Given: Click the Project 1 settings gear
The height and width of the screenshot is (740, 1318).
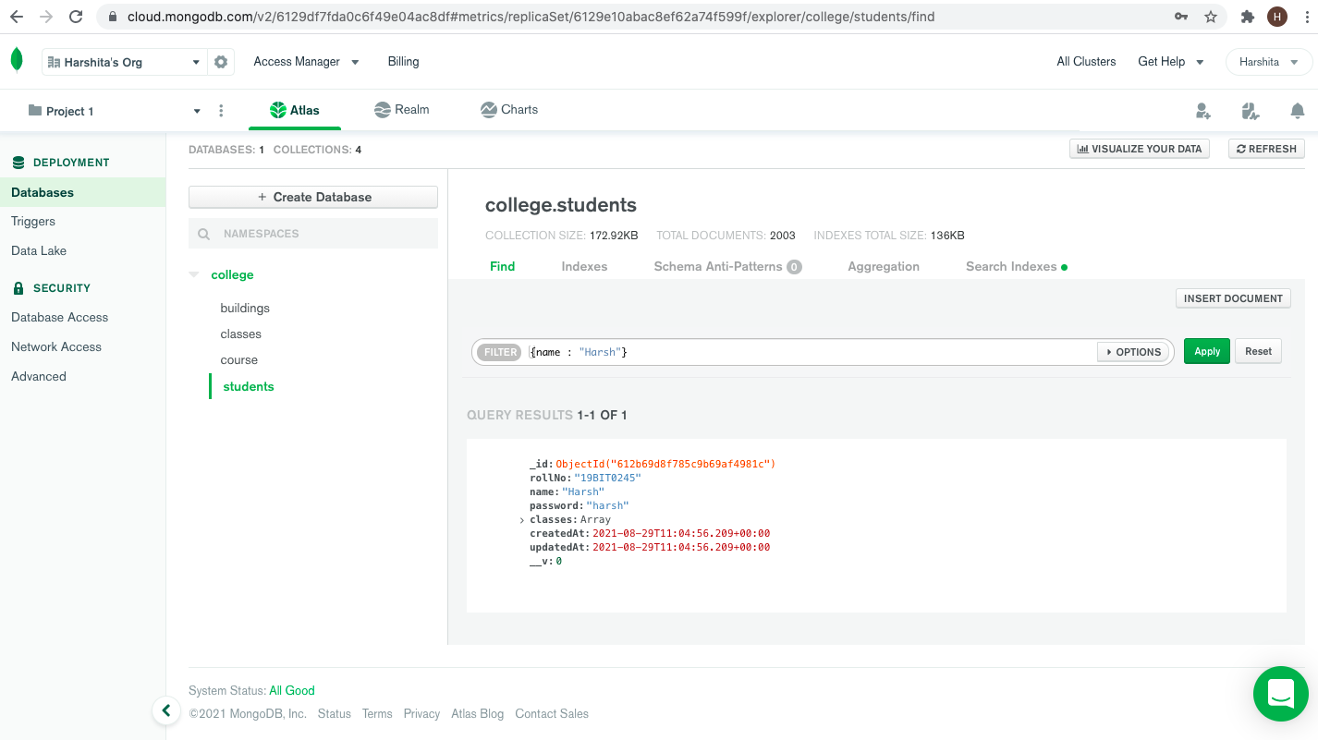Looking at the screenshot, I should coord(220,61).
